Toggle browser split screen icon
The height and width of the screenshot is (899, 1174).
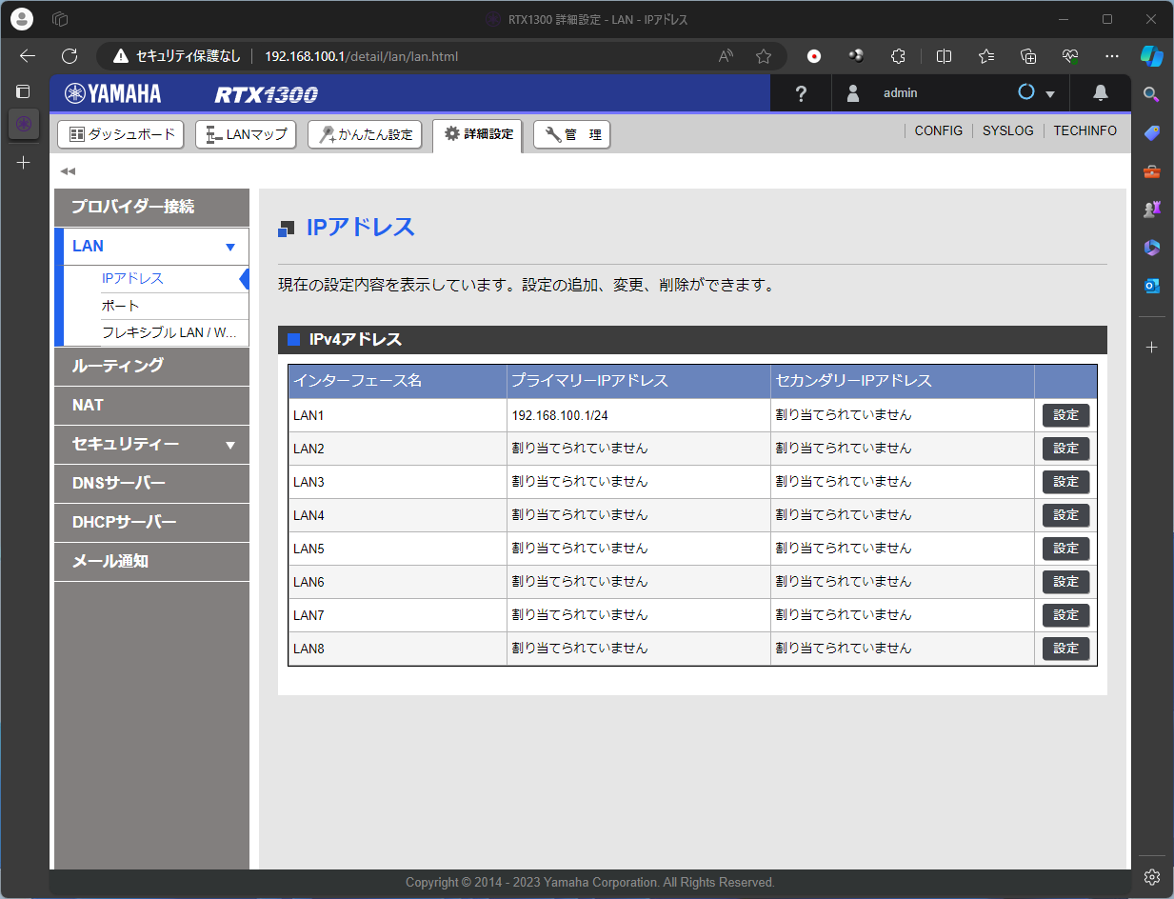coord(944,56)
